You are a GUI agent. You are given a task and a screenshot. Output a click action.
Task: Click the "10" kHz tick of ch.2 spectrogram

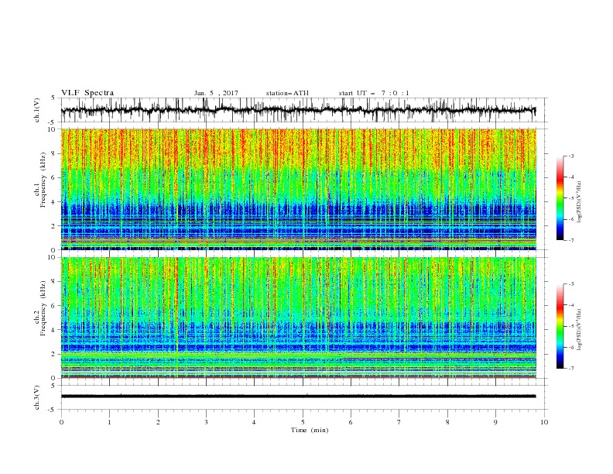click(52, 257)
